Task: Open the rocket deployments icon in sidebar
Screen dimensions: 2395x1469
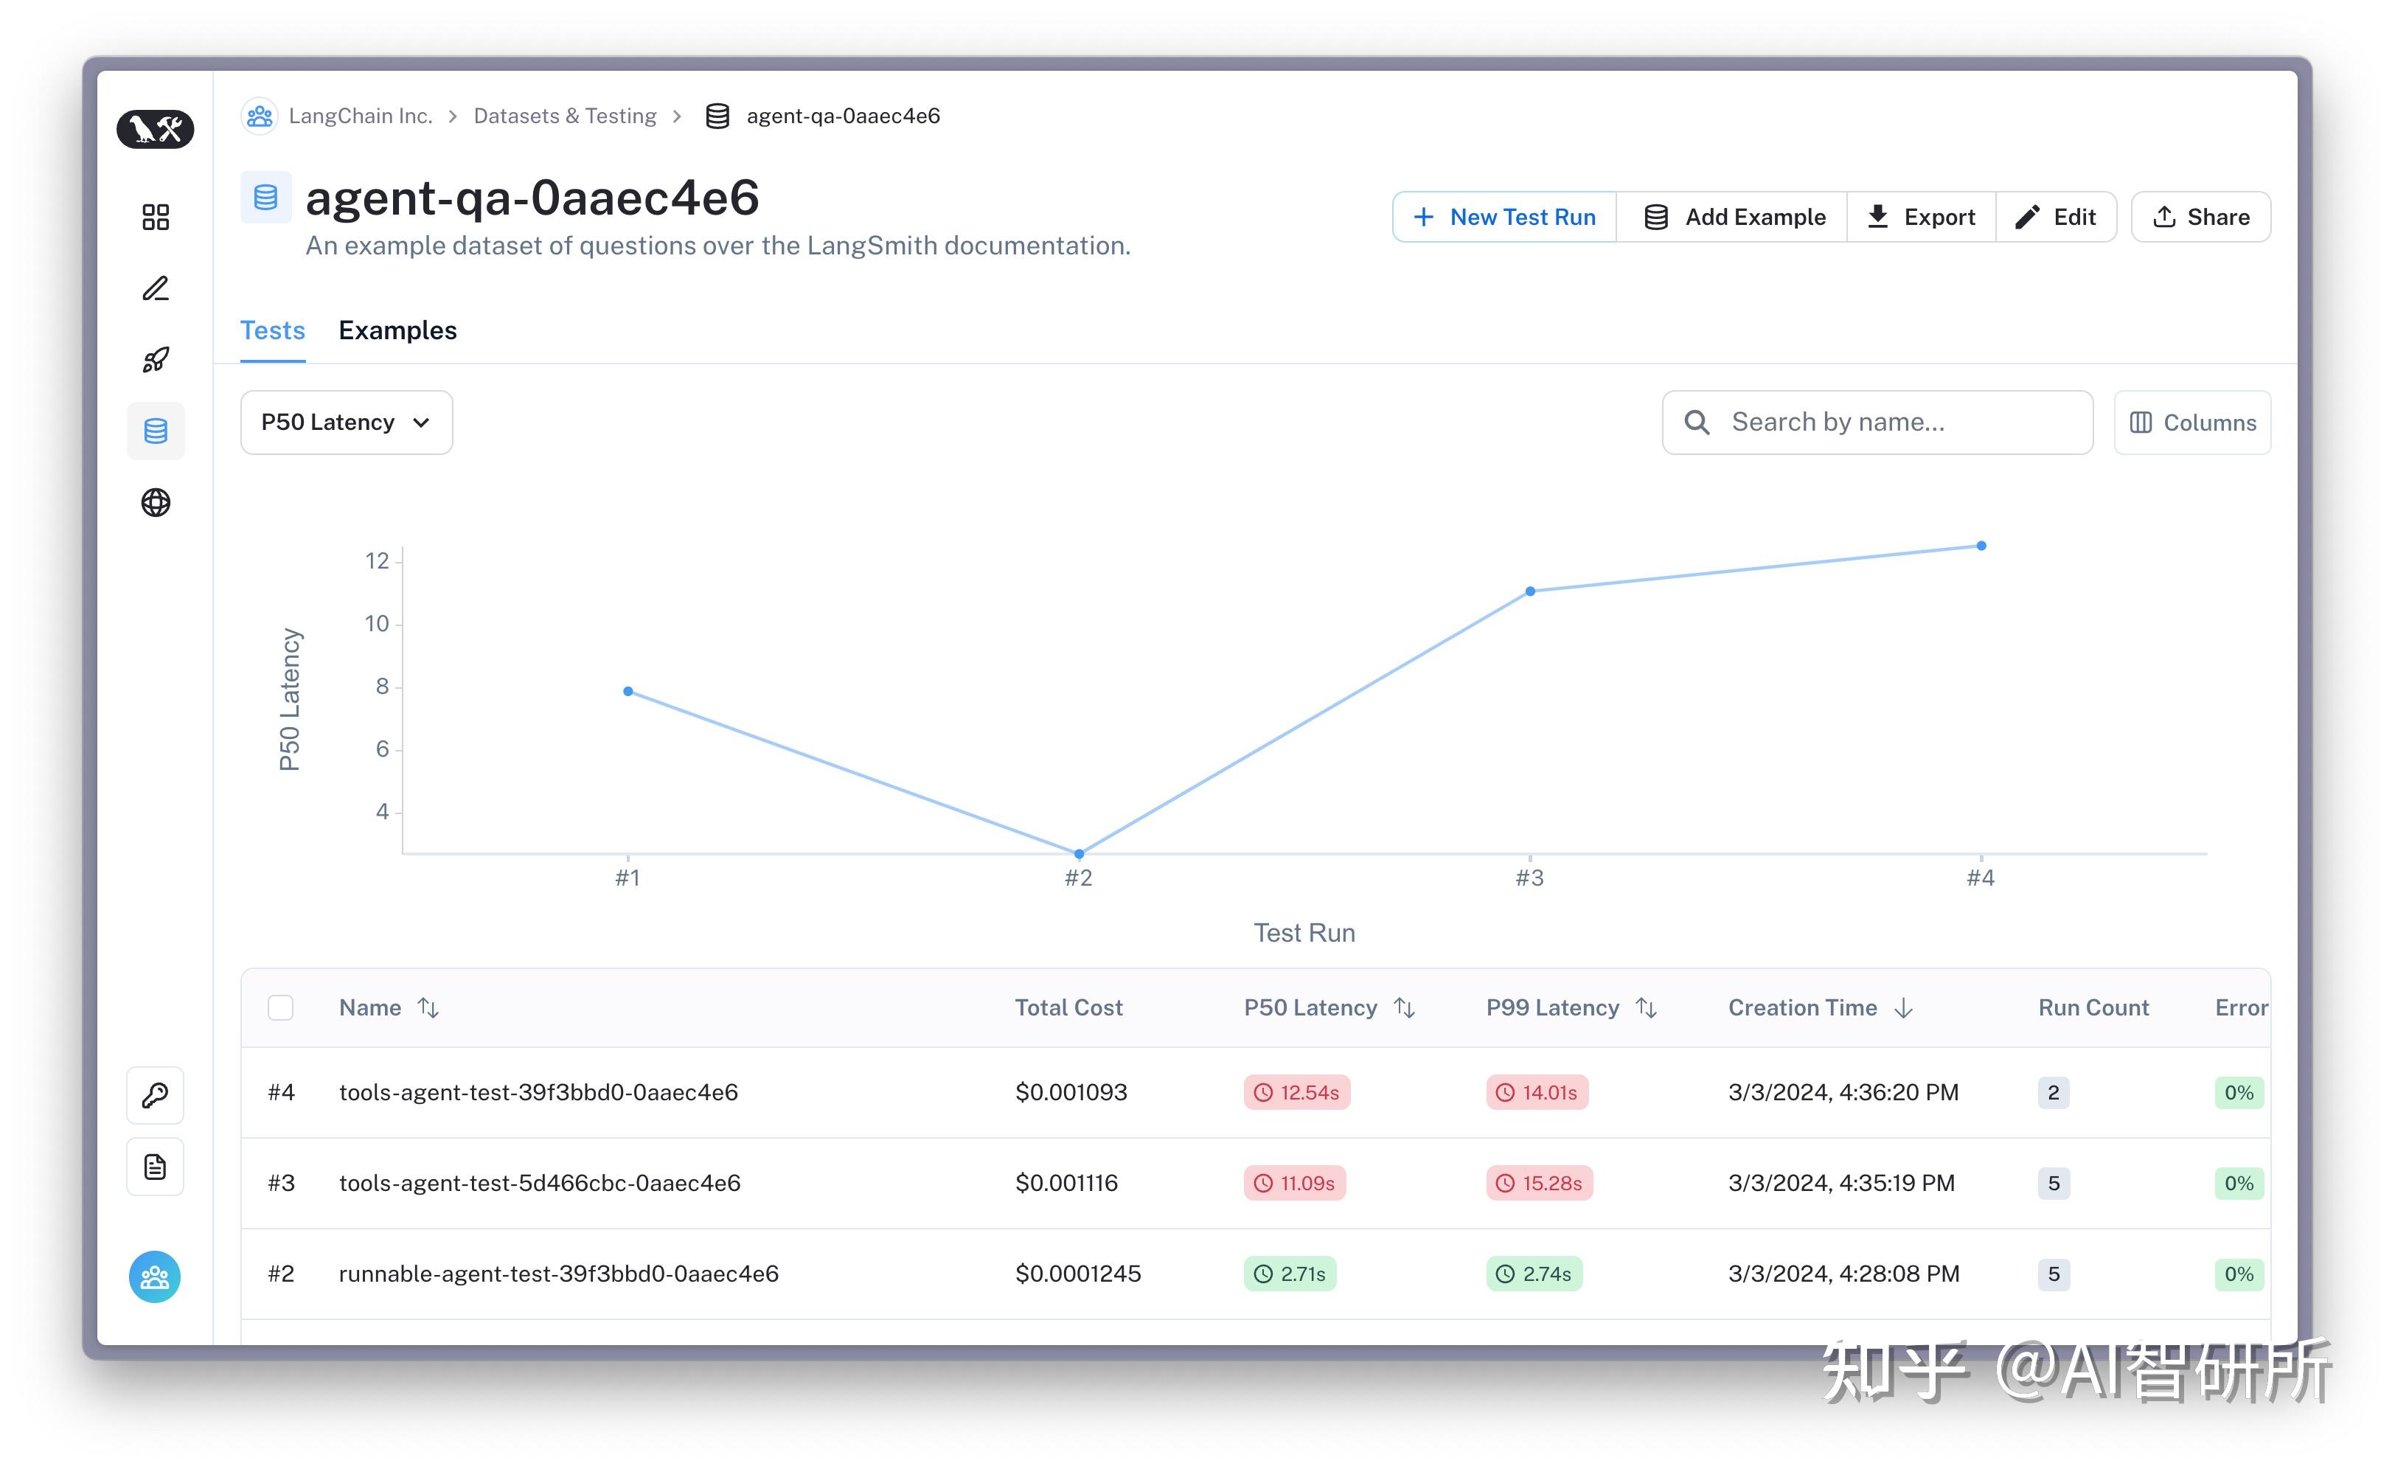Action: [x=156, y=360]
